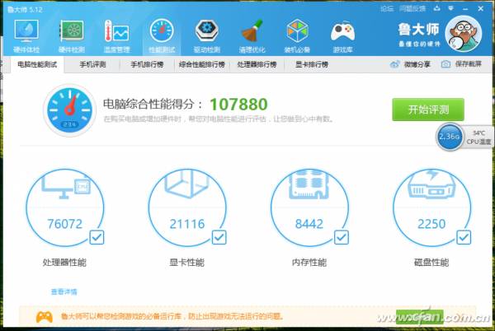This screenshot has height=331, width=495.
Task: Switch to 手机评测 tab
Action: (x=92, y=64)
